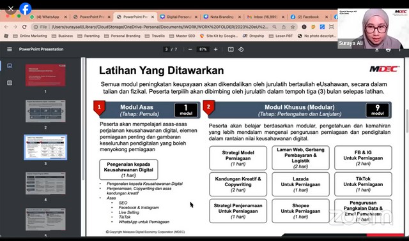Select page 1 red thumbnail
409x241 pixels.
(x=45, y=75)
